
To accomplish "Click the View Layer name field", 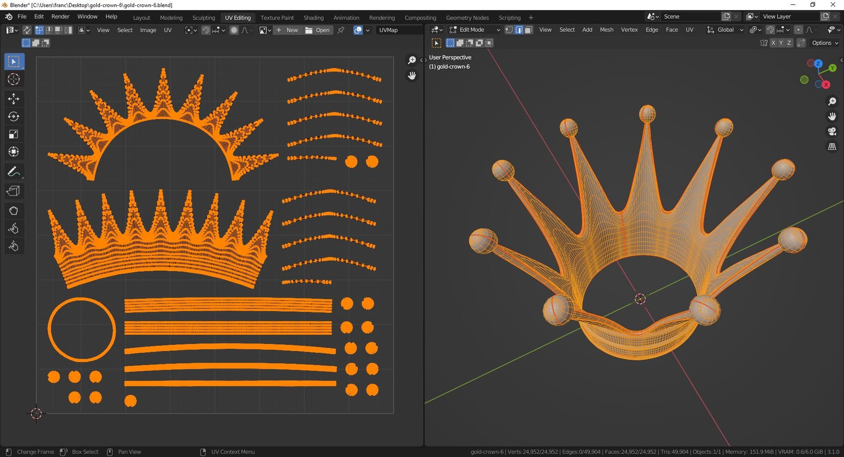I will [x=790, y=16].
